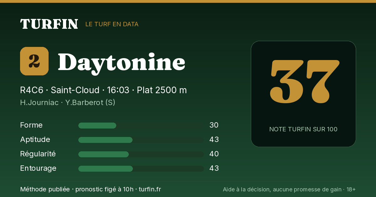The height and width of the screenshot is (197, 376).
Task: Click the Régularité label
Action: click(38, 154)
